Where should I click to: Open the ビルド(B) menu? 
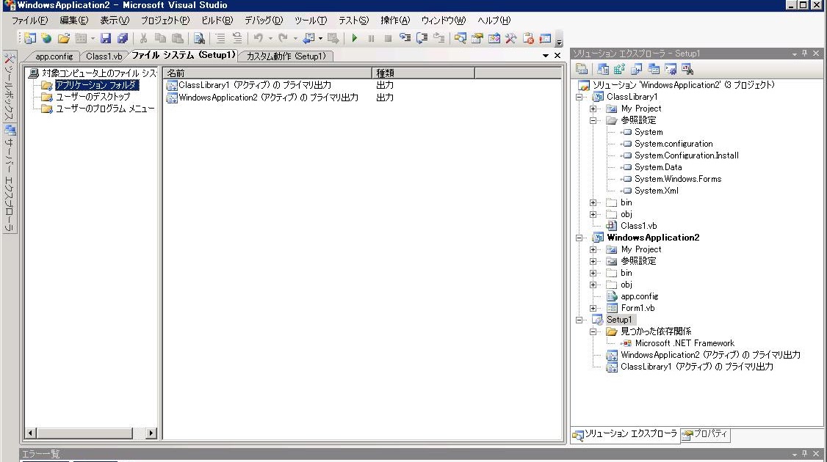pyautogui.click(x=217, y=20)
